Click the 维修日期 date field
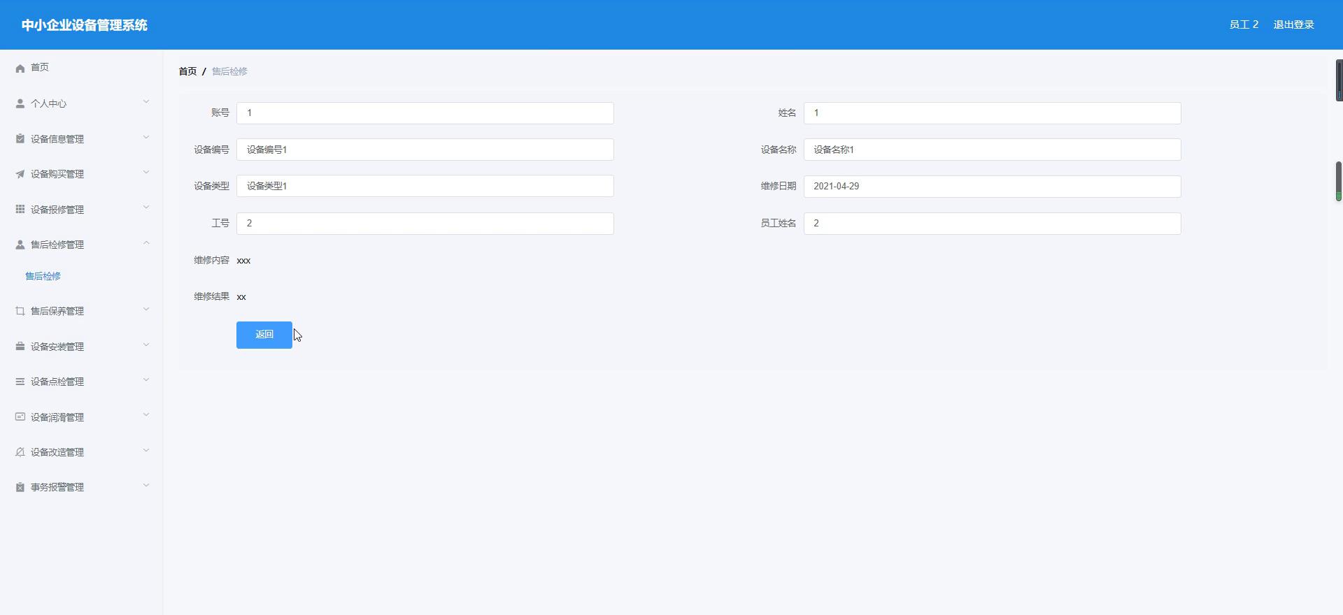 (992, 187)
